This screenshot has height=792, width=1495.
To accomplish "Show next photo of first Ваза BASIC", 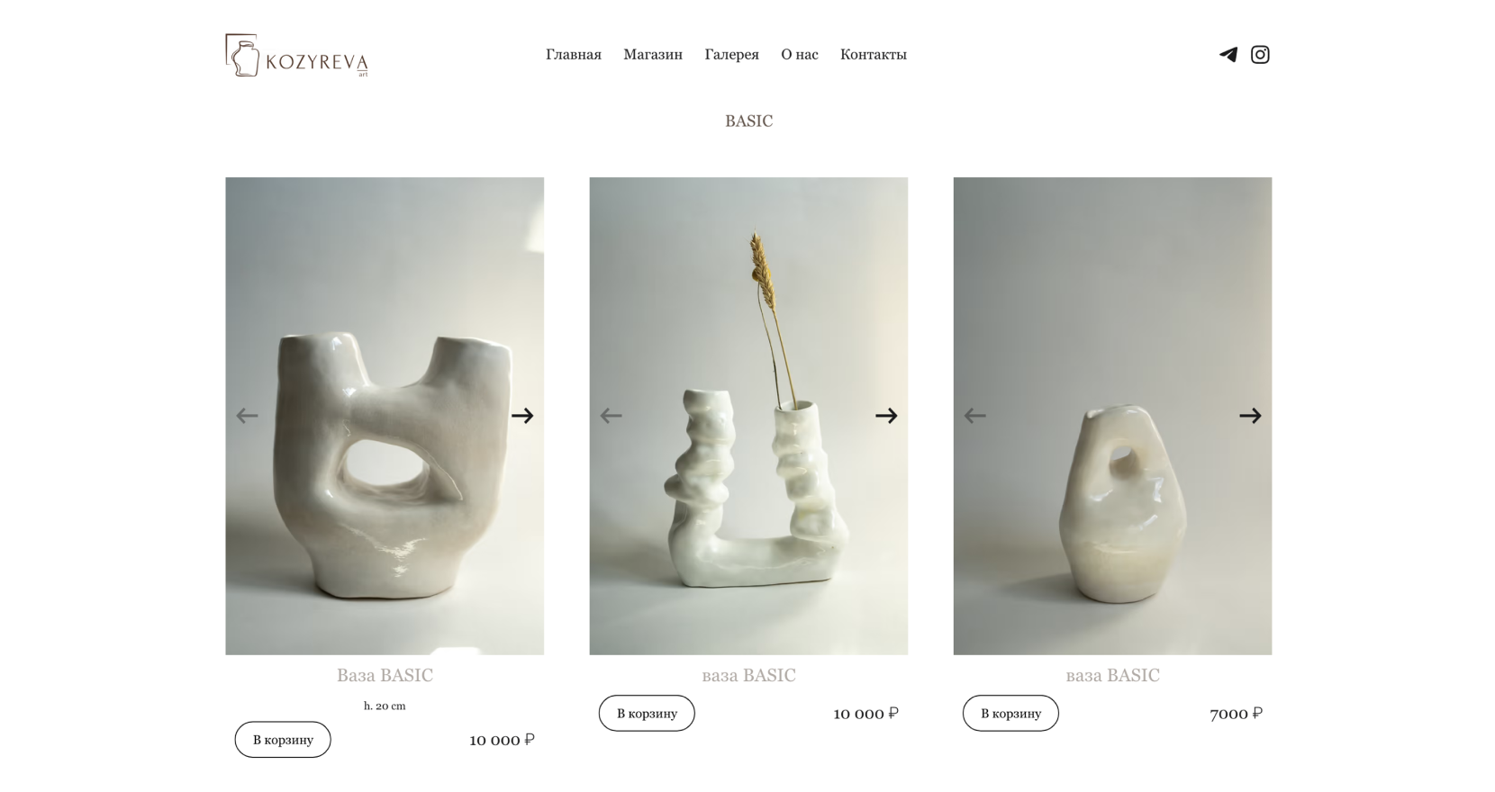I will (522, 416).
